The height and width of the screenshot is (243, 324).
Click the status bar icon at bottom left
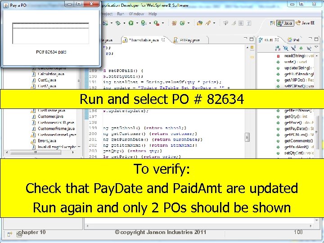[10, 234]
